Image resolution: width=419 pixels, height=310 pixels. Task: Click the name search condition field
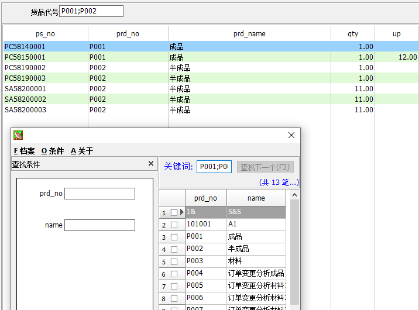[99, 225]
